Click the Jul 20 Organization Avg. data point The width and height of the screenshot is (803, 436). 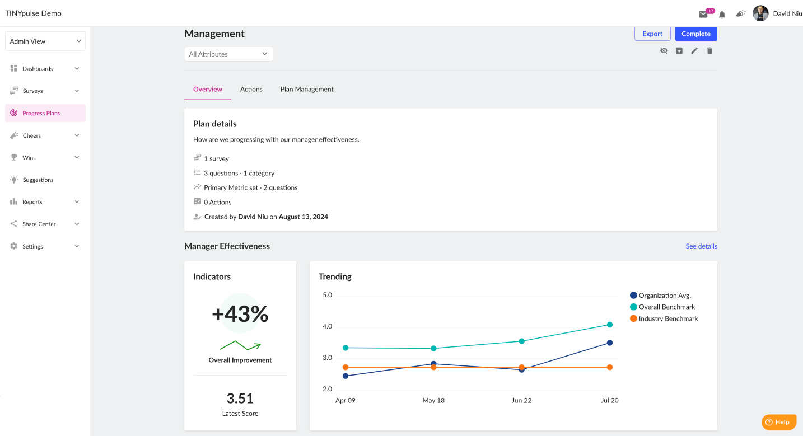click(x=610, y=343)
